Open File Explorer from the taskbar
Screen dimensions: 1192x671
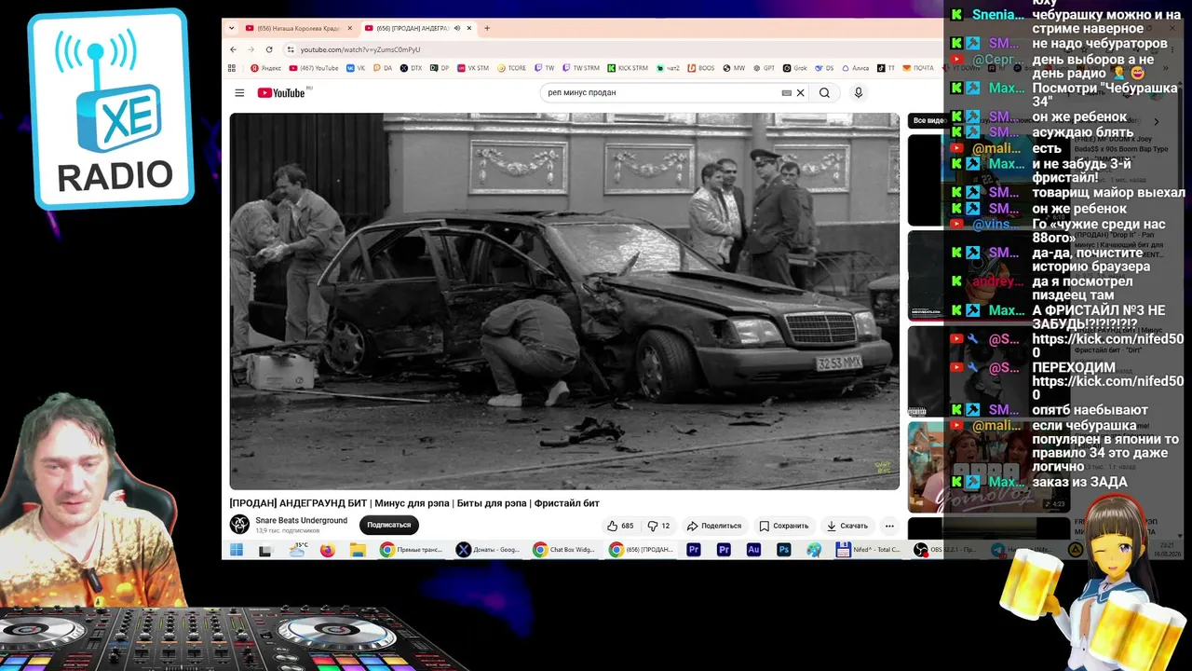(x=357, y=550)
